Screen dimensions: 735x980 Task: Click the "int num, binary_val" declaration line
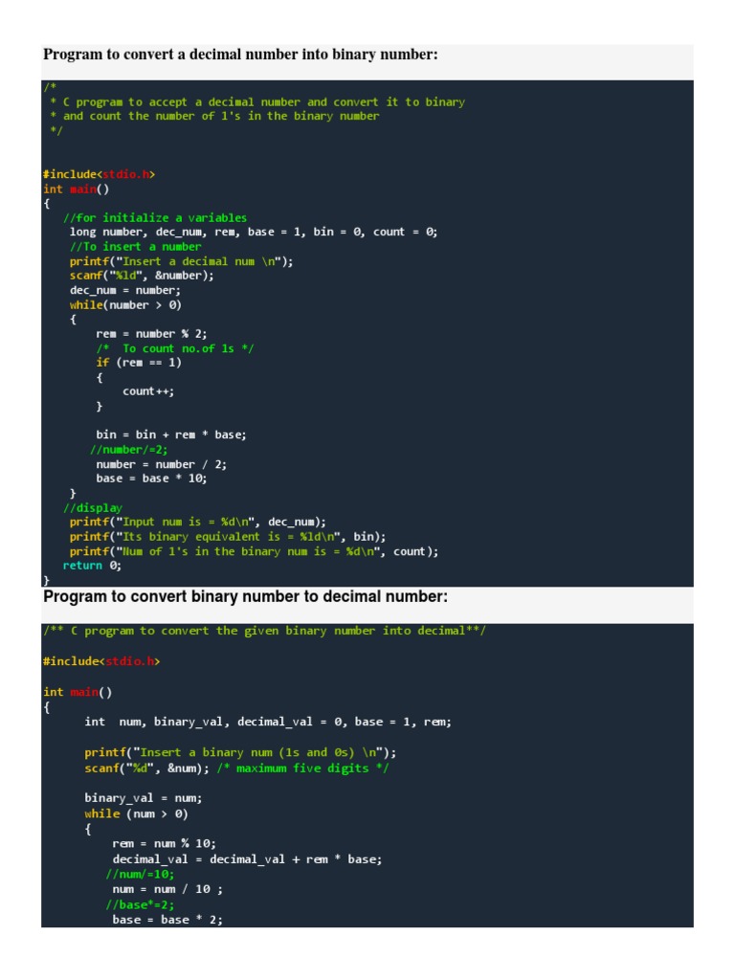click(x=268, y=722)
